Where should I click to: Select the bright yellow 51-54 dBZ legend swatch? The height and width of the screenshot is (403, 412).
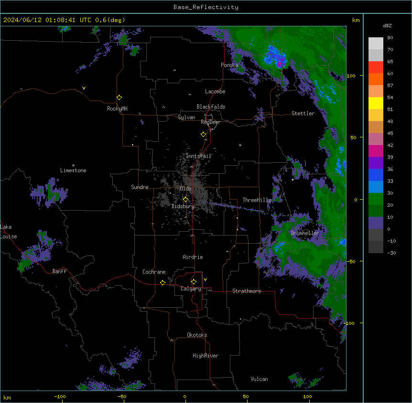pos(376,103)
